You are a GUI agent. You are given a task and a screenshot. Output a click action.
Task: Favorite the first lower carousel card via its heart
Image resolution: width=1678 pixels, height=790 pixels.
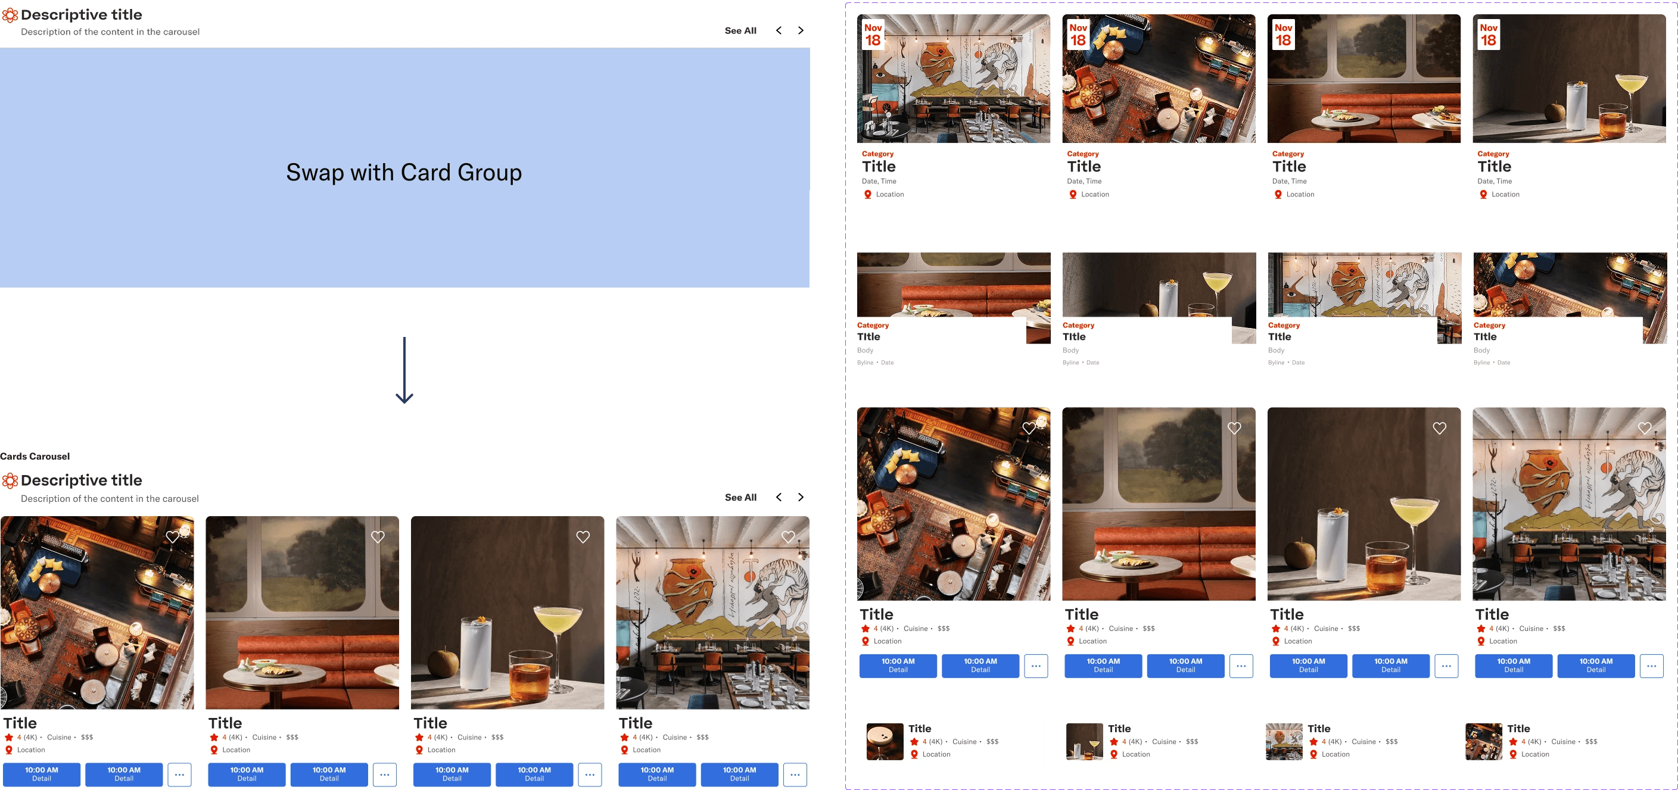click(173, 536)
